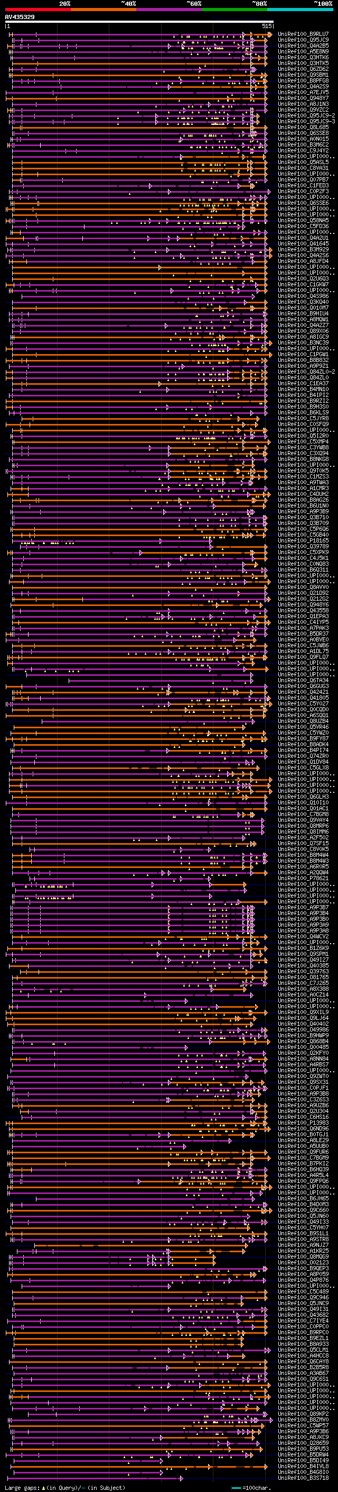This screenshot has width=338, height=1492.
Task: Select the UniRef100_A9P3B7 label
Action: point(303,908)
